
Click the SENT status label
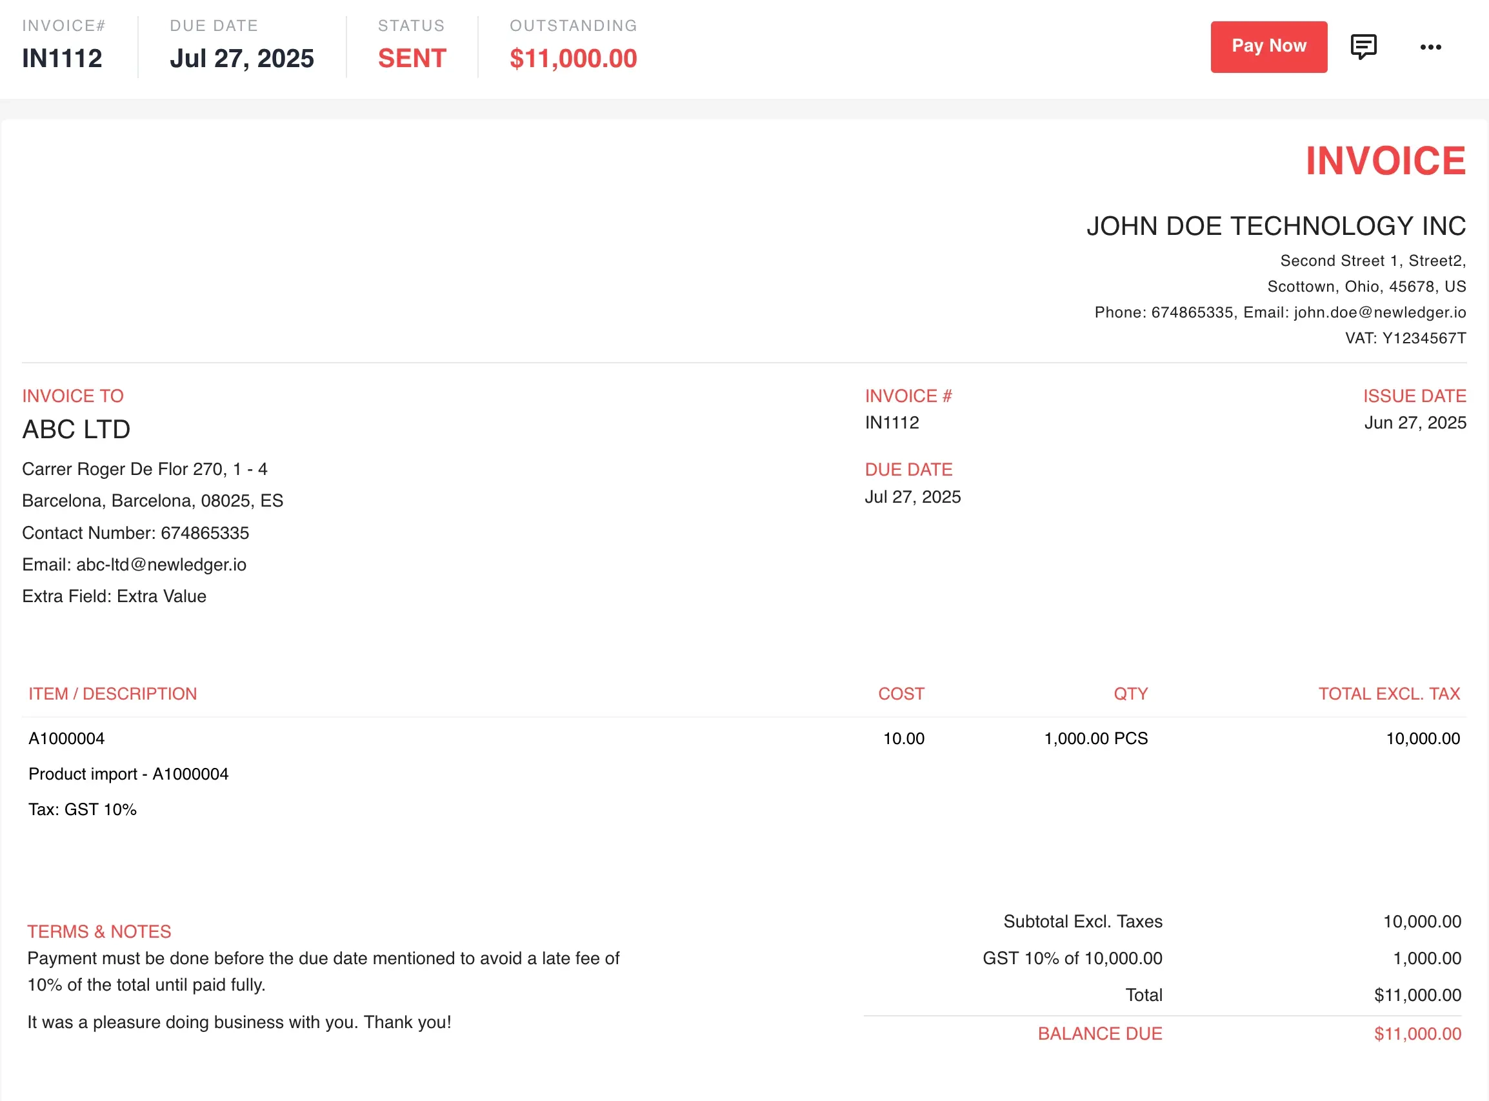(411, 59)
